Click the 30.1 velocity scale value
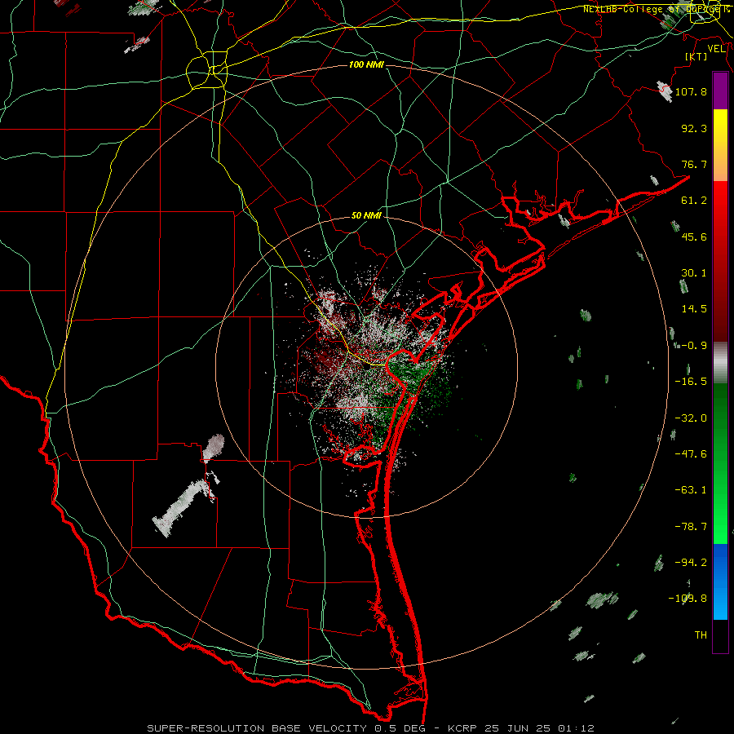 pos(694,273)
